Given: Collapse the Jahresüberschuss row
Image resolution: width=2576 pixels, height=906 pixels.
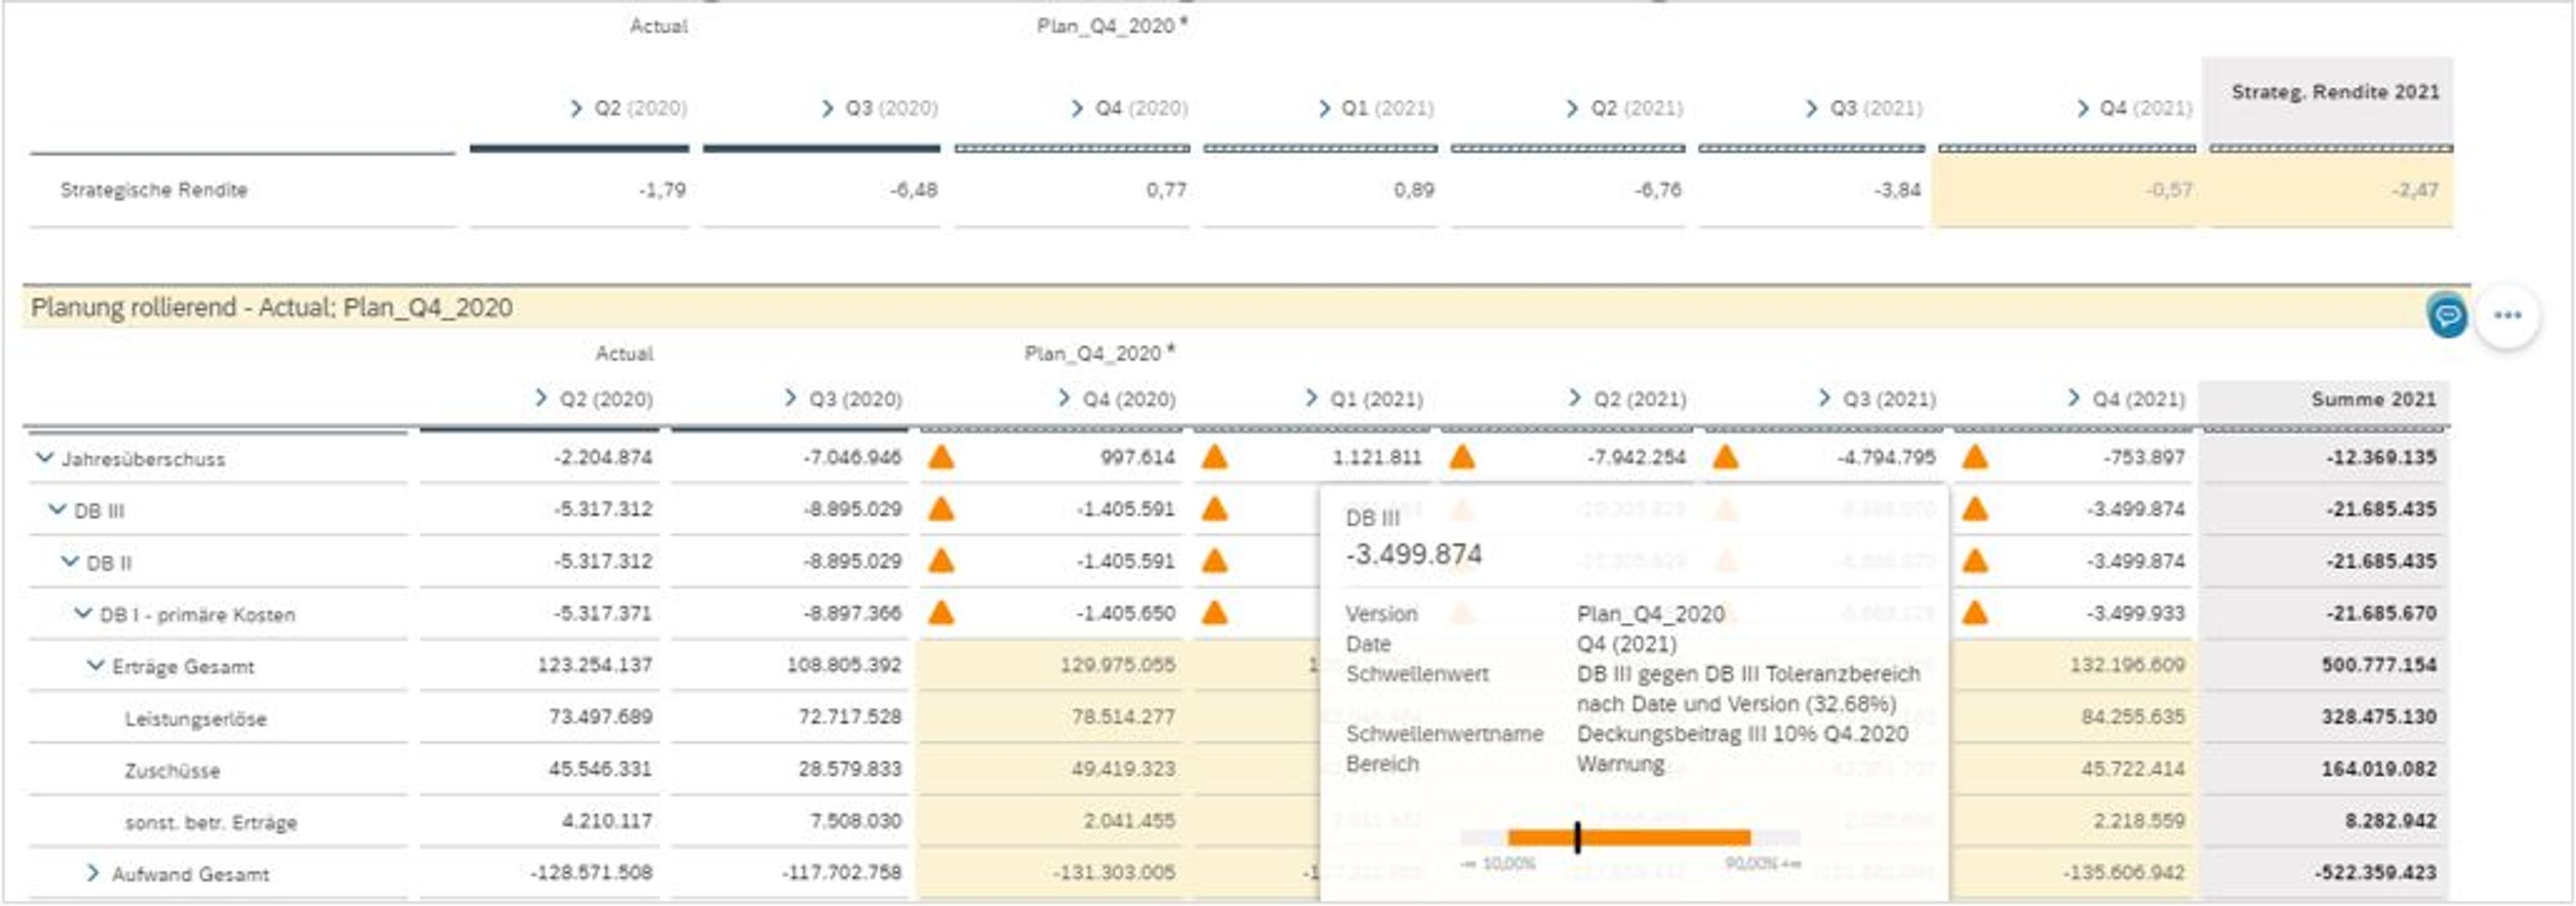Looking at the screenshot, I should coord(44,458).
